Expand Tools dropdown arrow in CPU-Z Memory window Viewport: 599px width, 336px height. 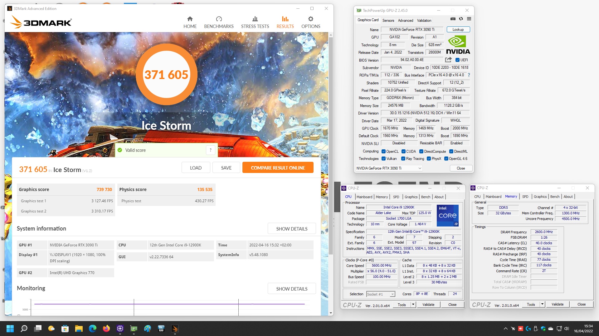click(542, 304)
